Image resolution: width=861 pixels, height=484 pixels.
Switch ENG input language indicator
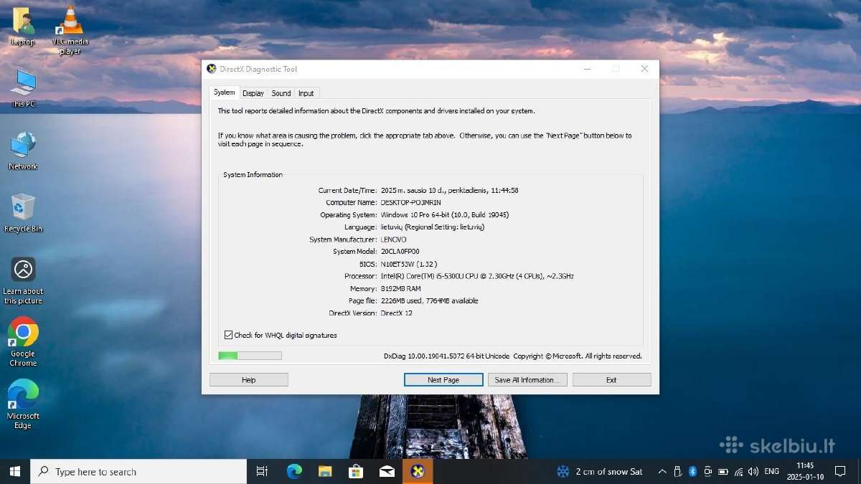coord(772,471)
